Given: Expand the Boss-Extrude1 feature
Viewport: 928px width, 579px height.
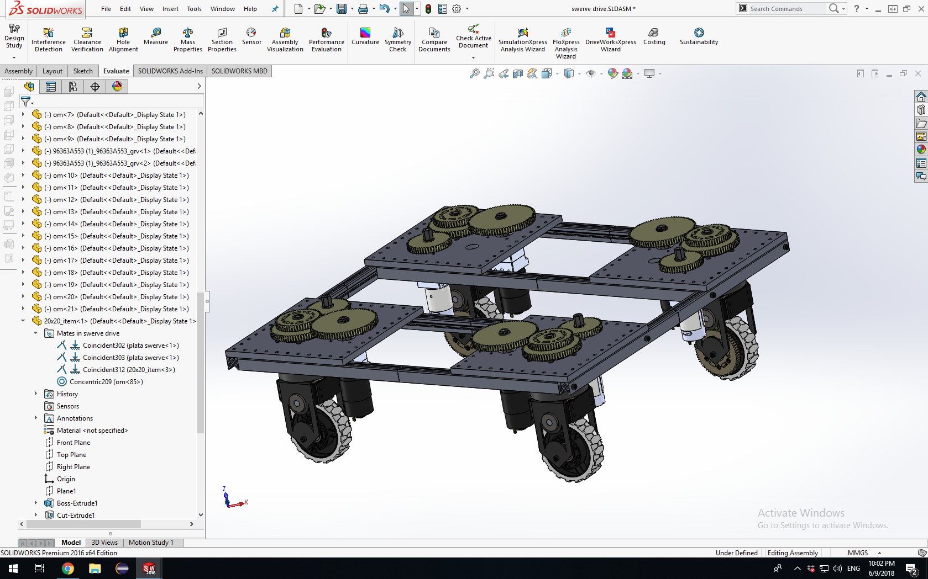Looking at the screenshot, I should 35,503.
